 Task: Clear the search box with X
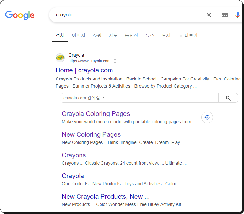209,15
